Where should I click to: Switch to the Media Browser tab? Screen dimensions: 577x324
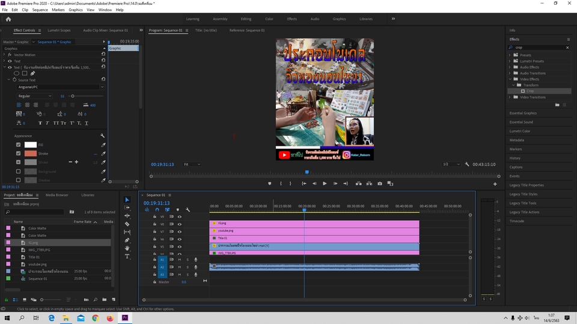56,195
